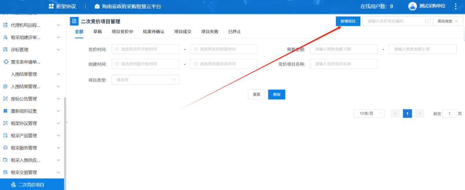Go to the previous page arrow

point(395,114)
